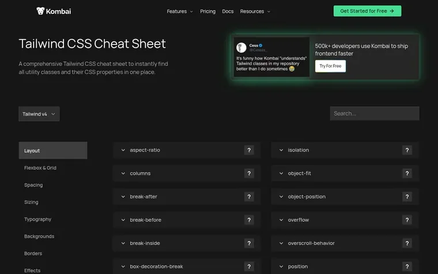Open help for object-fit question mark
The width and height of the screenshot is (438, 274).
[x=407, y=174]
